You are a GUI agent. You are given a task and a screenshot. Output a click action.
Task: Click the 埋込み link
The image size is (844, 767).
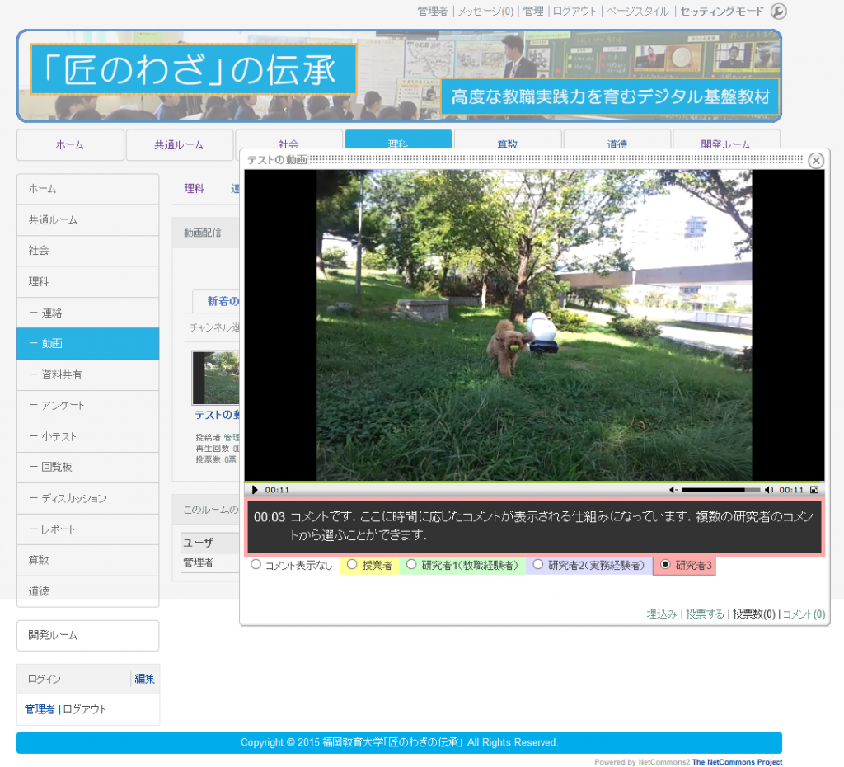[662, 614]
